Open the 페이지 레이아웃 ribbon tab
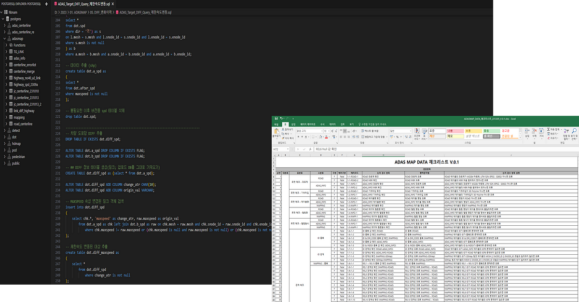Image resolution: width=579 pixels, height=302 pixels. tap(308, 124)
